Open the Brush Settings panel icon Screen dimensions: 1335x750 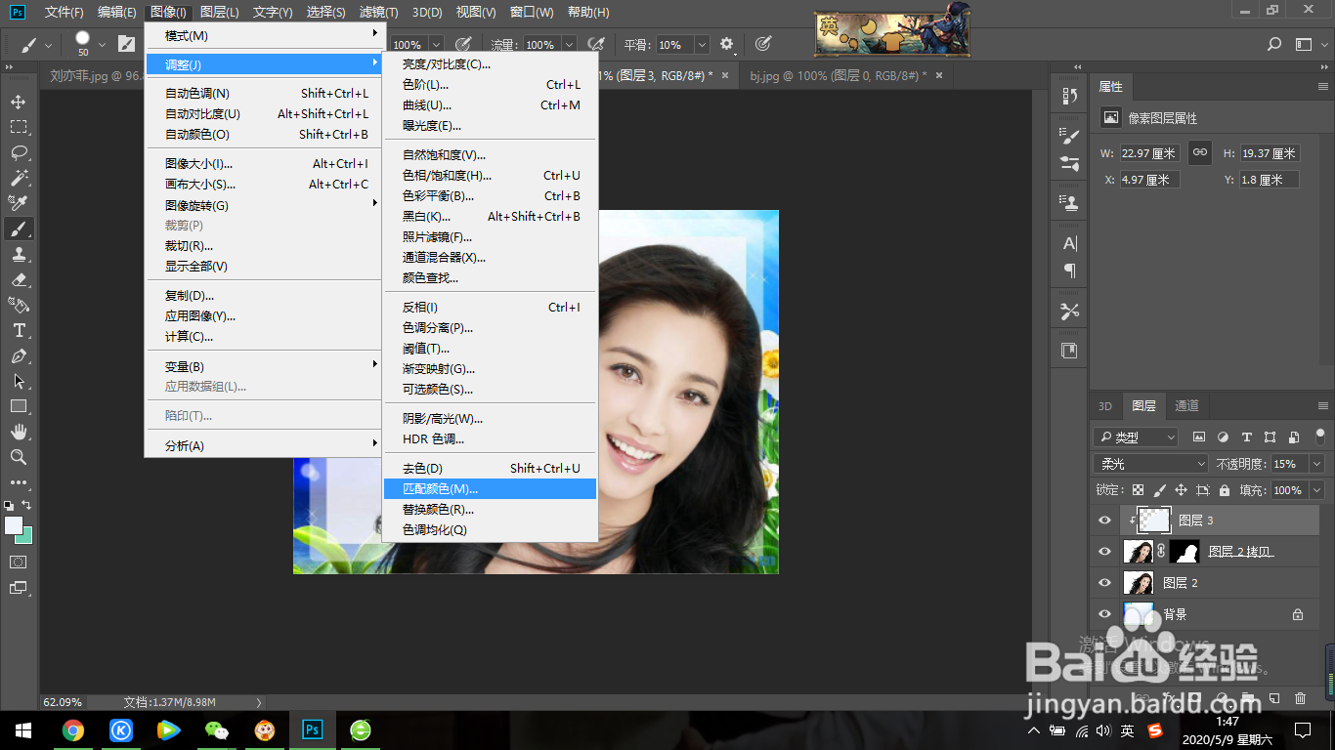point(1070,137)
